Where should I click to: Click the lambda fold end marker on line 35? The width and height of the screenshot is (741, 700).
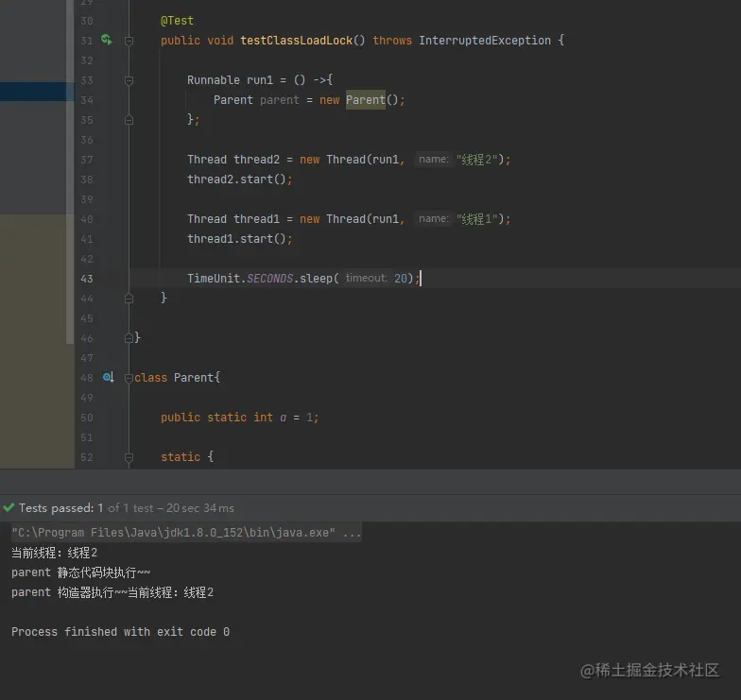click(x=129, y=120)
